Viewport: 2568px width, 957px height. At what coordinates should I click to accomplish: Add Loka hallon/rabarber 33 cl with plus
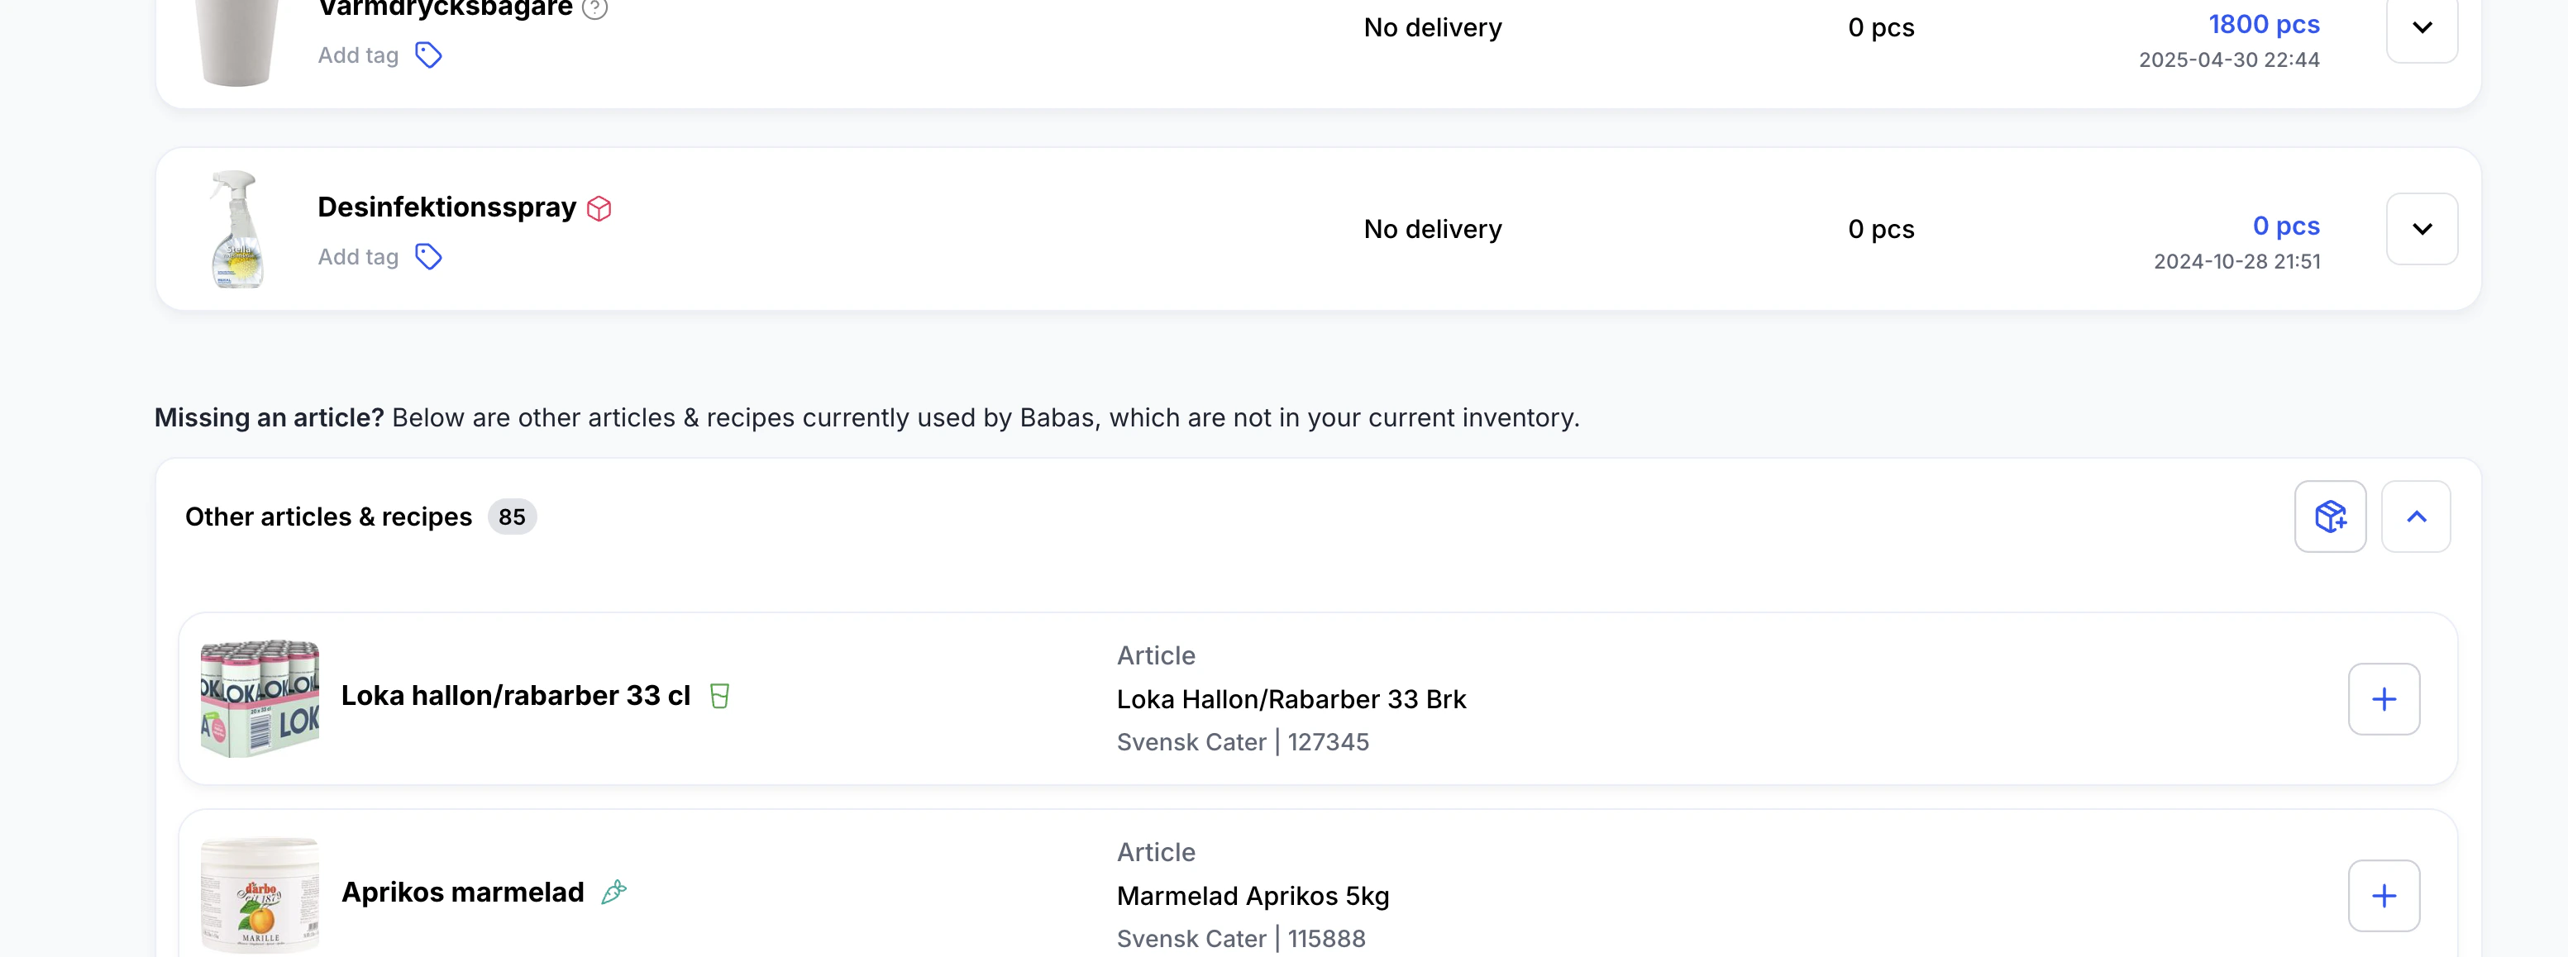click(2384, 699)
